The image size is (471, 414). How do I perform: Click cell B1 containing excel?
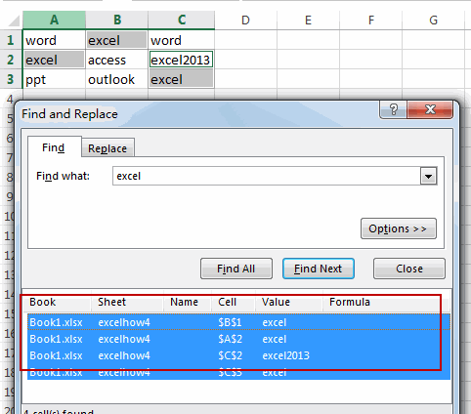[x=117, y=40]
